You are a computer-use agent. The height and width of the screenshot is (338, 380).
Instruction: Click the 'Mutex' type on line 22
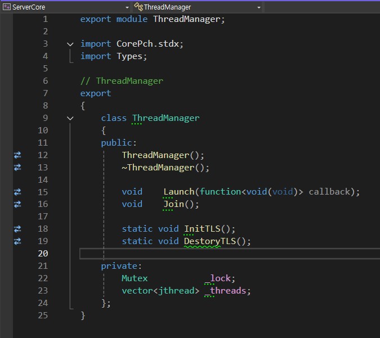135,278
